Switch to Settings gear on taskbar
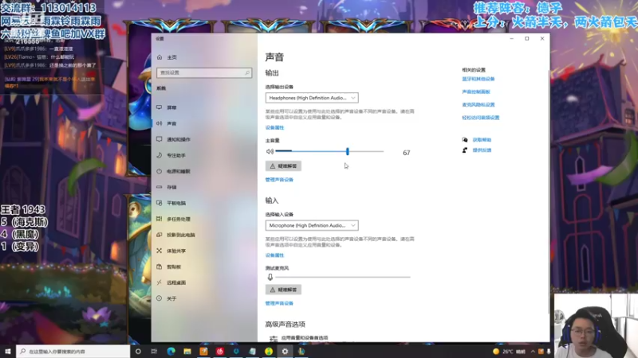 pos(285,352)
